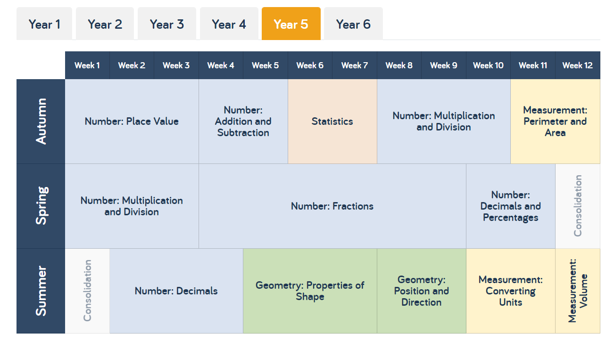The height and width of the screenshot is (342, 606).
Task: Click Geometry: Properties of Shape block
Action: pyautogui.click(x=310, y=291)
